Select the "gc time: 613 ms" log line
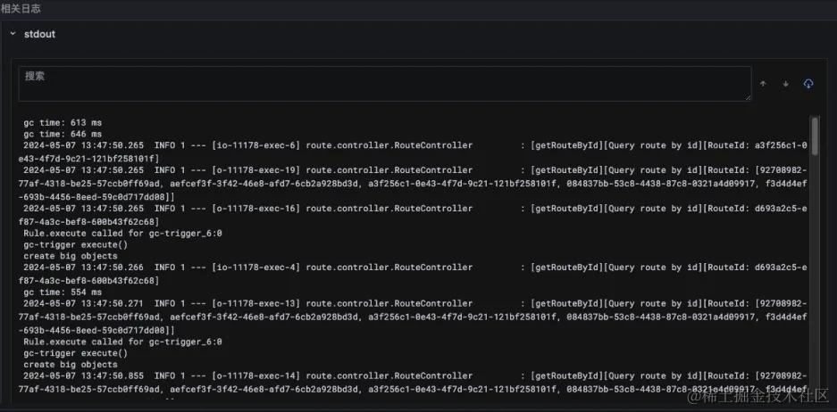The height and width of the screenshot is (412, 837). click(x=63, y=122)
